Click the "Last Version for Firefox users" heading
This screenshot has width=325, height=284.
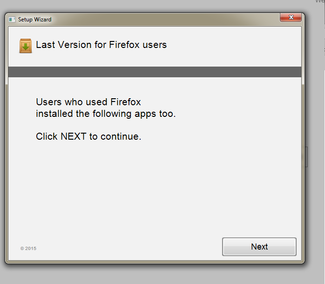click(x=101, y=45)
